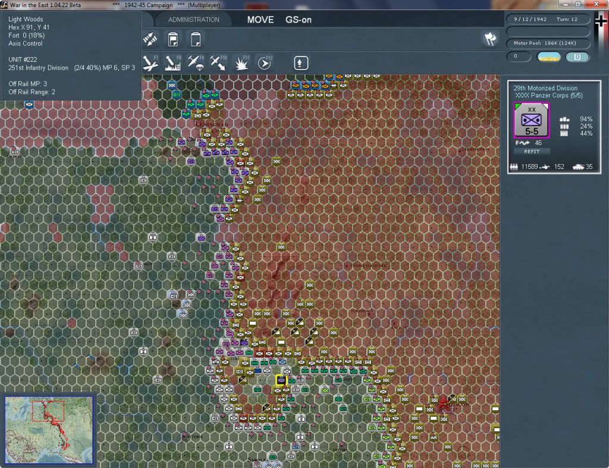Toggle the REFIT button for 29th Motorized
Image resolution: width=609 pixels, height=468 pixels.
(x=531, y=152)
